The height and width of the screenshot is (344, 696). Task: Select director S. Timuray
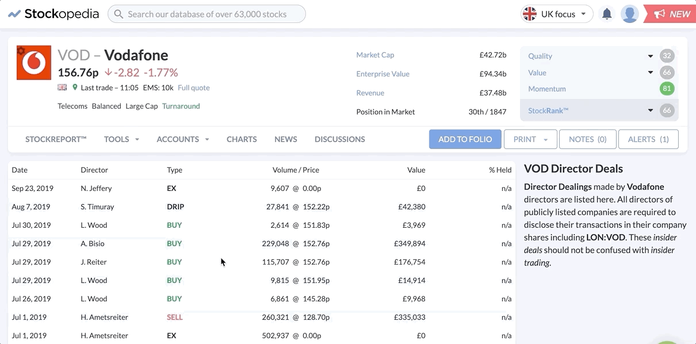pos(97,207)
